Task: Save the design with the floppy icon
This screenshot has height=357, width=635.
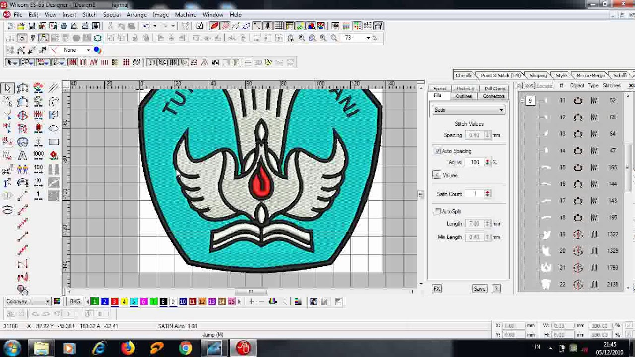Action: [32, 26]
